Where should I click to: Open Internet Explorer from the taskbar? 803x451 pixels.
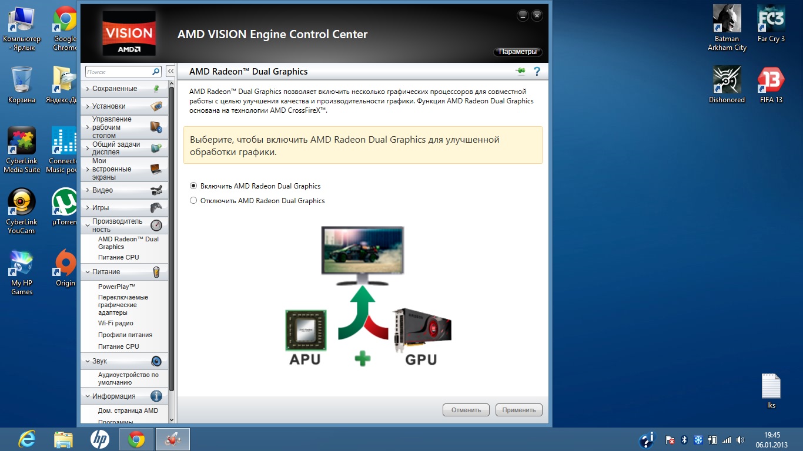pos(26,439)
